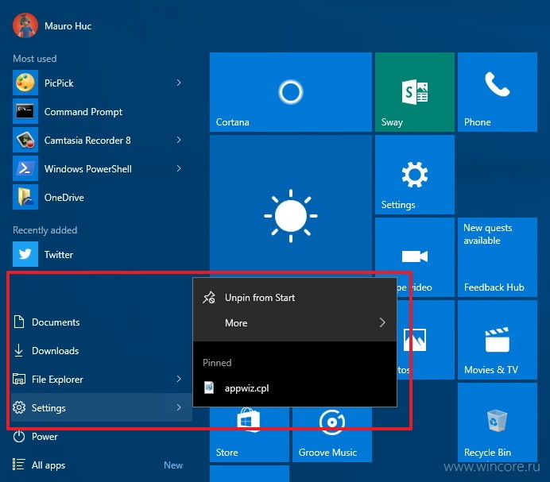Open the Weather sun tile
The image size is (550, 482).
pyautogui.click(x=290, y=206)
